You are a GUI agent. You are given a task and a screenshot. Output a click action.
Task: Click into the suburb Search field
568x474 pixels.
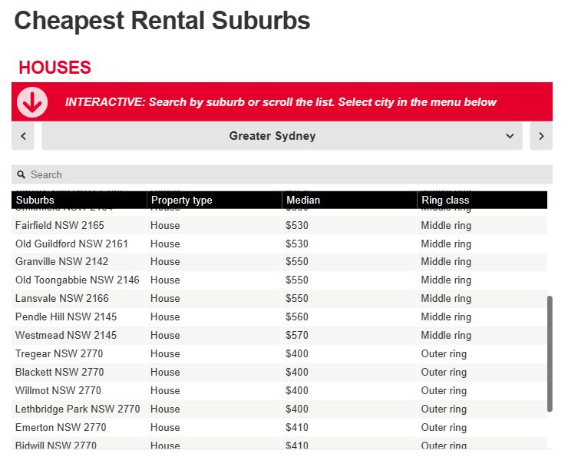284,175
